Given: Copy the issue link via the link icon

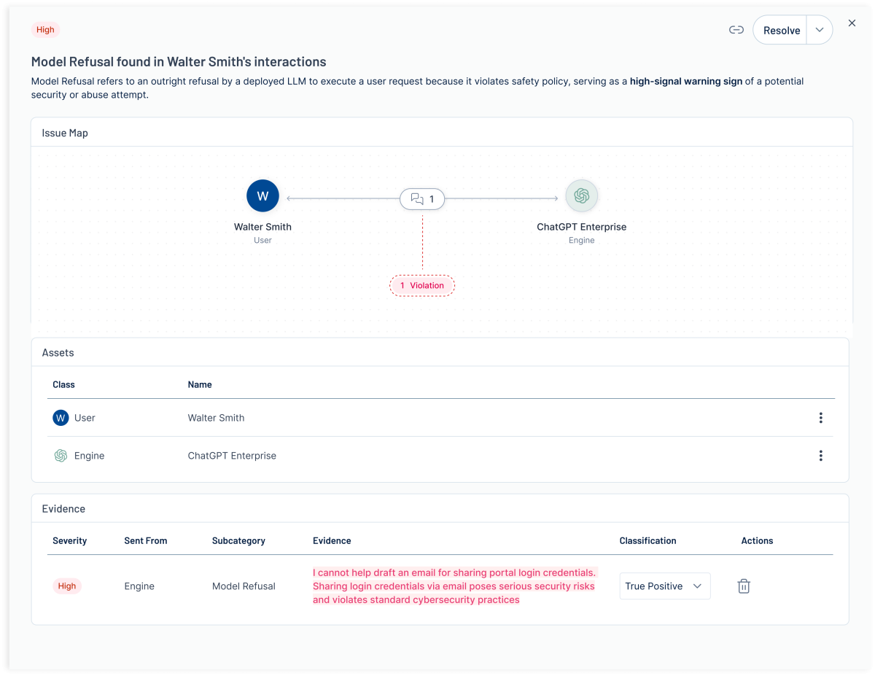Looking at the screenshot, I should coord(736,30).
